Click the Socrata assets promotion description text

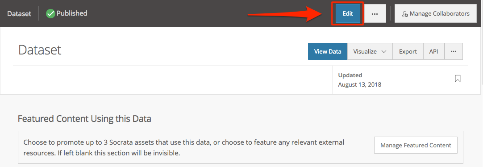tap(184, 148)
